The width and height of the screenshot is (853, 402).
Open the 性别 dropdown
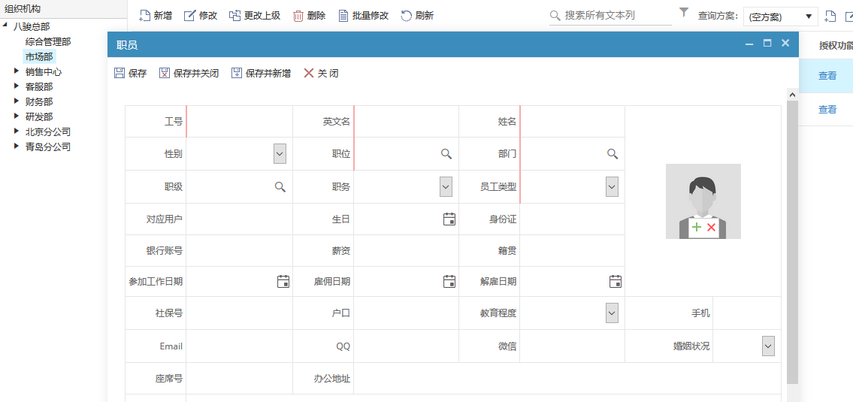280,154
